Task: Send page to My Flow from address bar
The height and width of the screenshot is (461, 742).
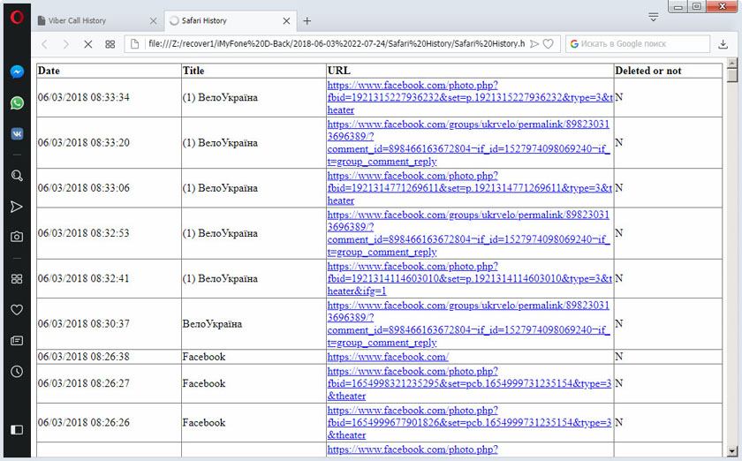Action: coord(534,44)
